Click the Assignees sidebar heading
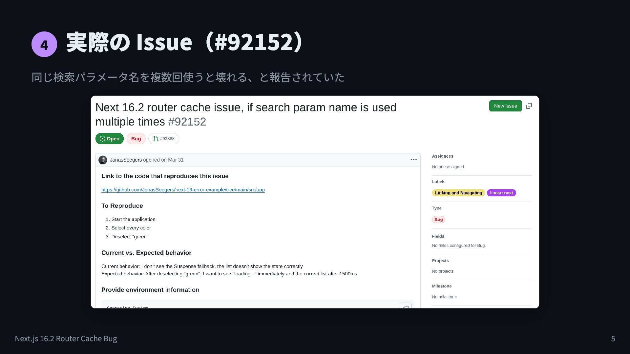The image size is (630, 354). click(443, 156)
